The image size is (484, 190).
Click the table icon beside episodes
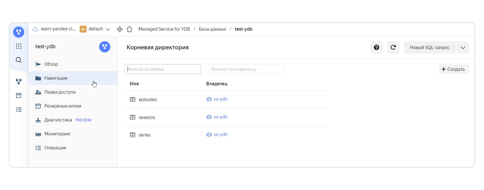pyautogui.click(x=133, y=99)
